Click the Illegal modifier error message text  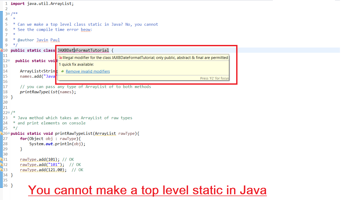(145, 58)
